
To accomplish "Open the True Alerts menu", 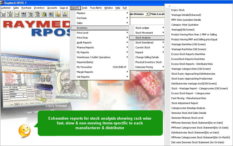I will (96, 8).
